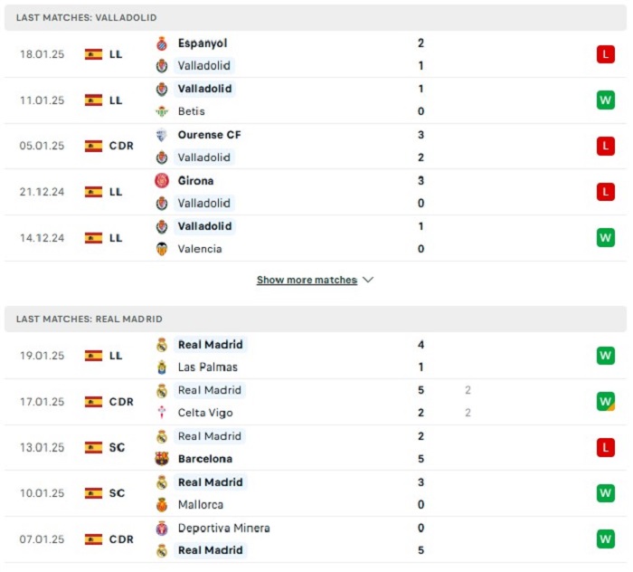The width and height of the screenshot is (633, 572).
Task: Open the Real Madrid vs Las Palmas match row
Action: (x=316, y=356)
